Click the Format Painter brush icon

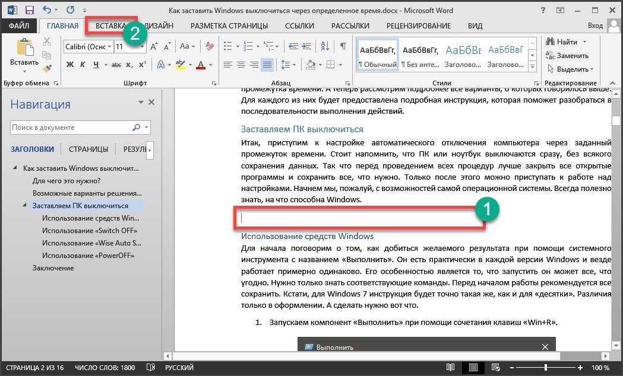click(48, 69)
